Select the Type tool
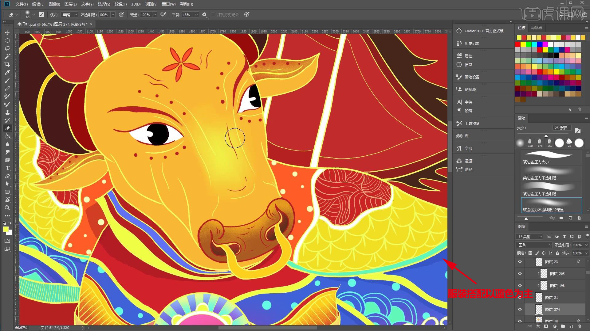The height and width of the screenshot is (331, 590). [x=7, y=168]
